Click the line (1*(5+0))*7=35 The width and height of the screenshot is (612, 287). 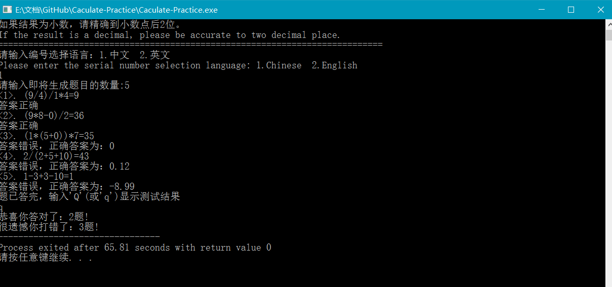(x=47, y=136)
